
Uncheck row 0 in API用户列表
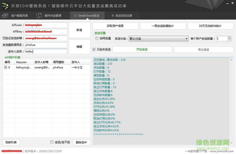6,68
